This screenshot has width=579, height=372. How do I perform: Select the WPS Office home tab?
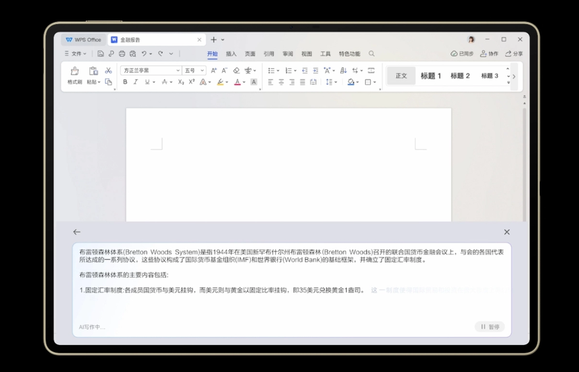(84, 40)
